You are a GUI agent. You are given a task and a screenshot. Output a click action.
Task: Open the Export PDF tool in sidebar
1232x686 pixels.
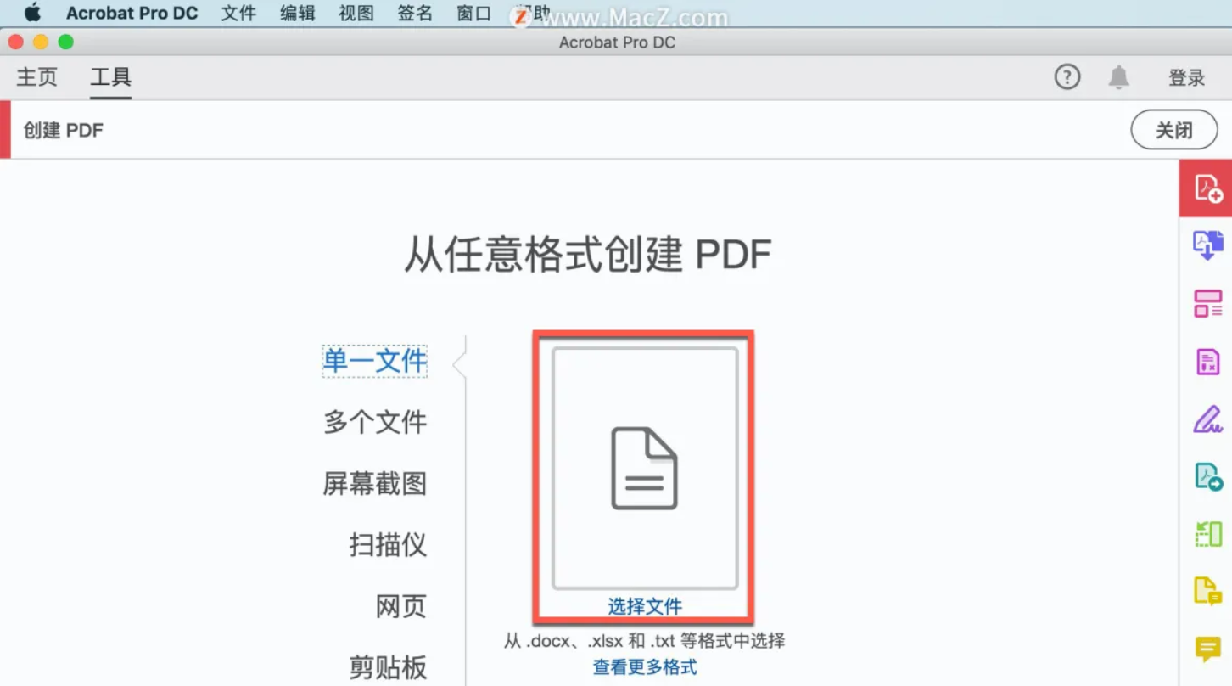[x=1207, y=245]
